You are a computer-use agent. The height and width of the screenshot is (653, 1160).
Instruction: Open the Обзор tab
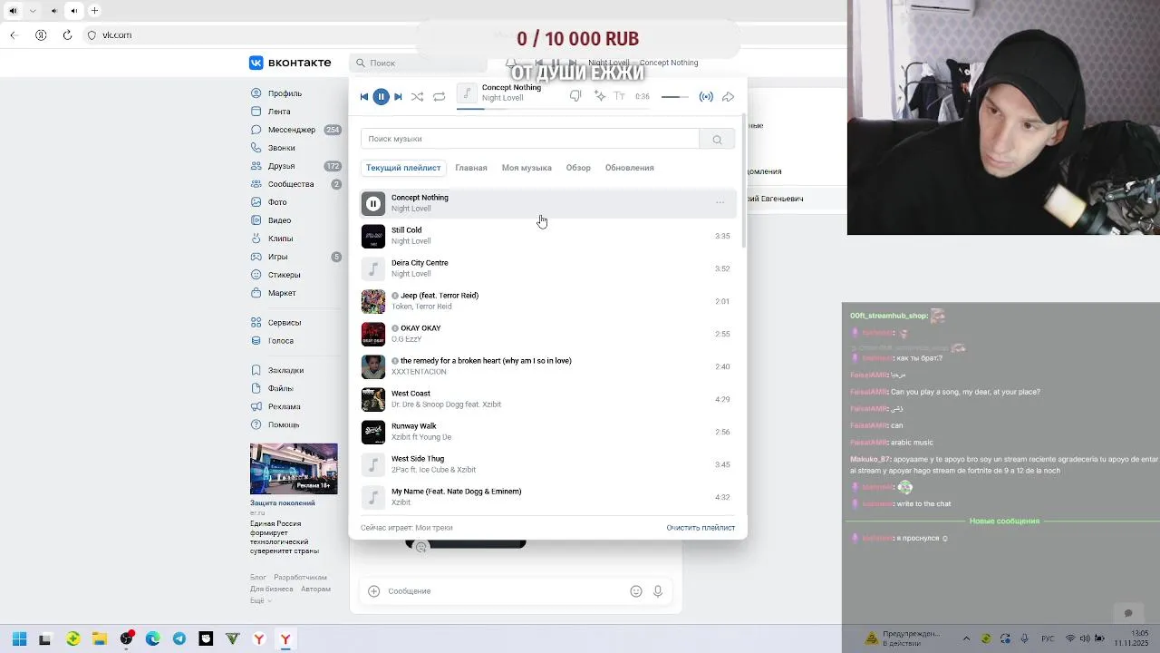click(578, 168)
